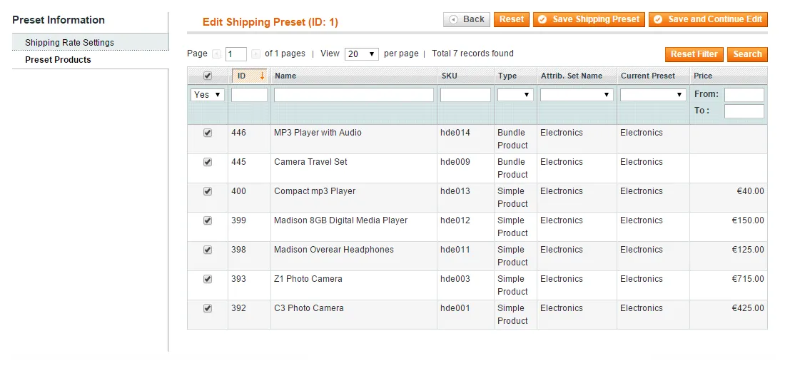Screen dimensions: 785x366
Task: Uncheck Madison 8GB Digital Media Player row
Action: [208, 220]
